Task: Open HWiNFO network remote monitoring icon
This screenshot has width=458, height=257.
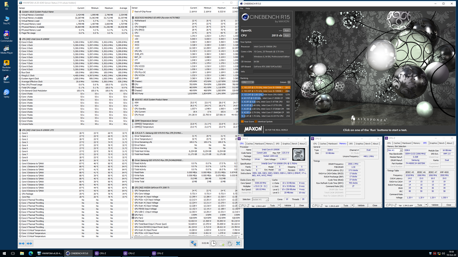Action: point(194,243)
